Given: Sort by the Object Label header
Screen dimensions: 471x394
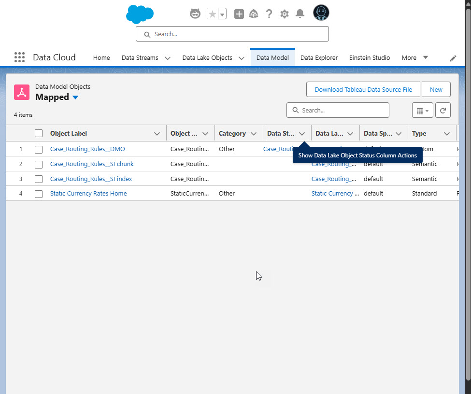Looking at the screenshot, I should (69, 133).
